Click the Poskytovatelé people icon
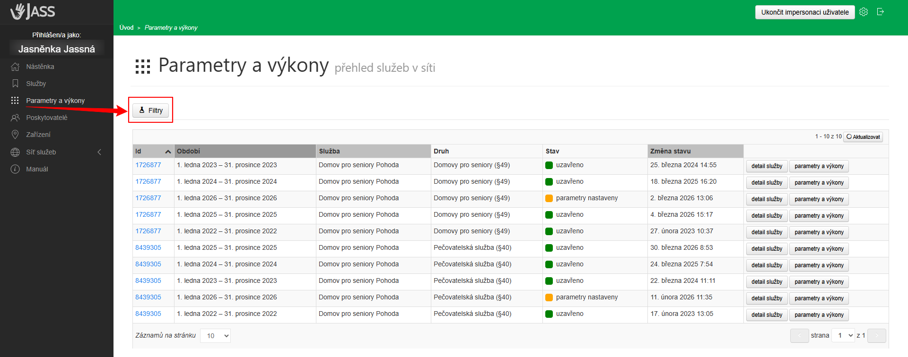The width and height of the screenshot is (908, 357). (x=15, y=118)
